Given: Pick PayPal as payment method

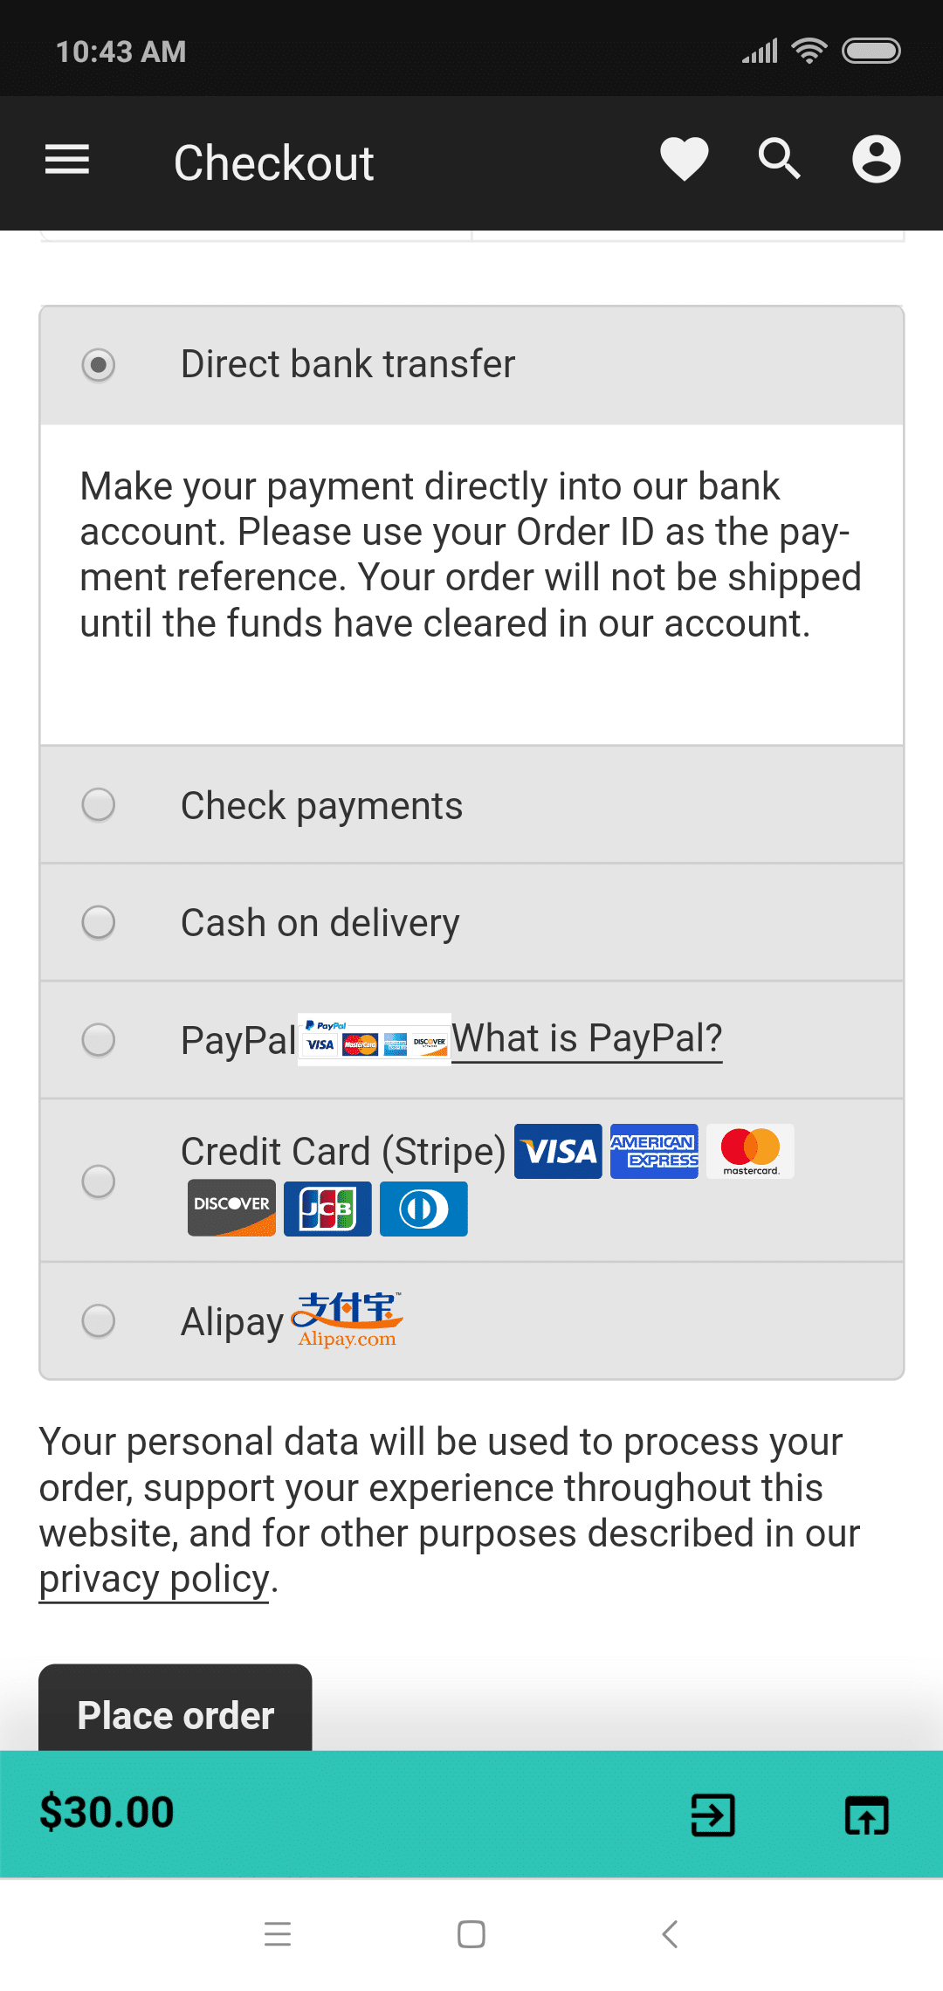Looking at the screenshot, I should tap(99, 1039).
